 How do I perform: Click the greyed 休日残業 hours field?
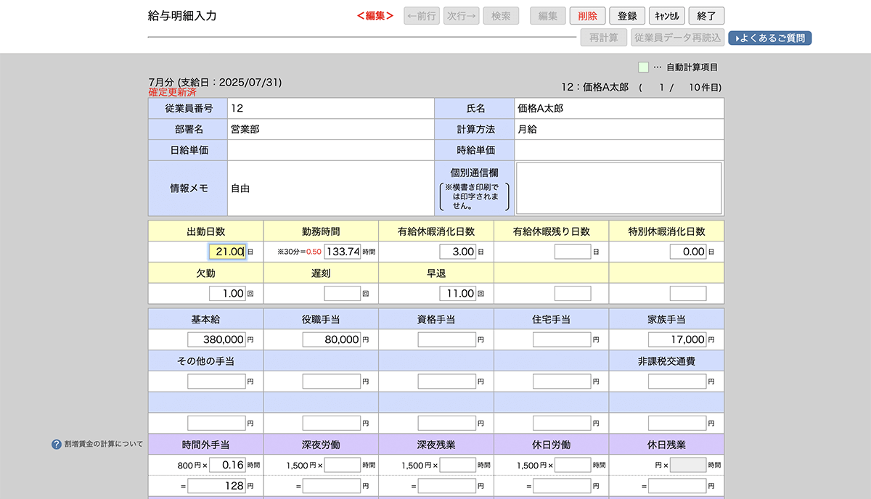point(688,465)
